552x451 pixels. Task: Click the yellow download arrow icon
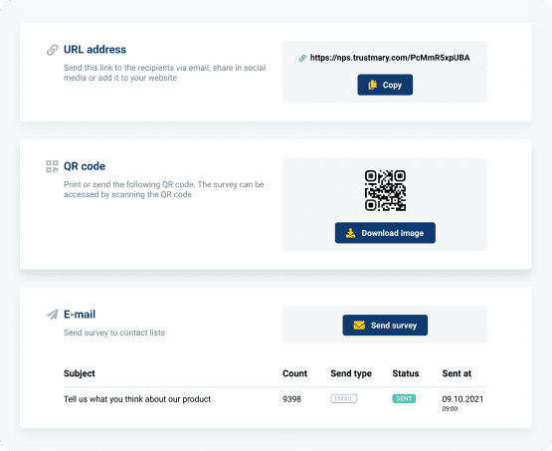click(350, 233)
